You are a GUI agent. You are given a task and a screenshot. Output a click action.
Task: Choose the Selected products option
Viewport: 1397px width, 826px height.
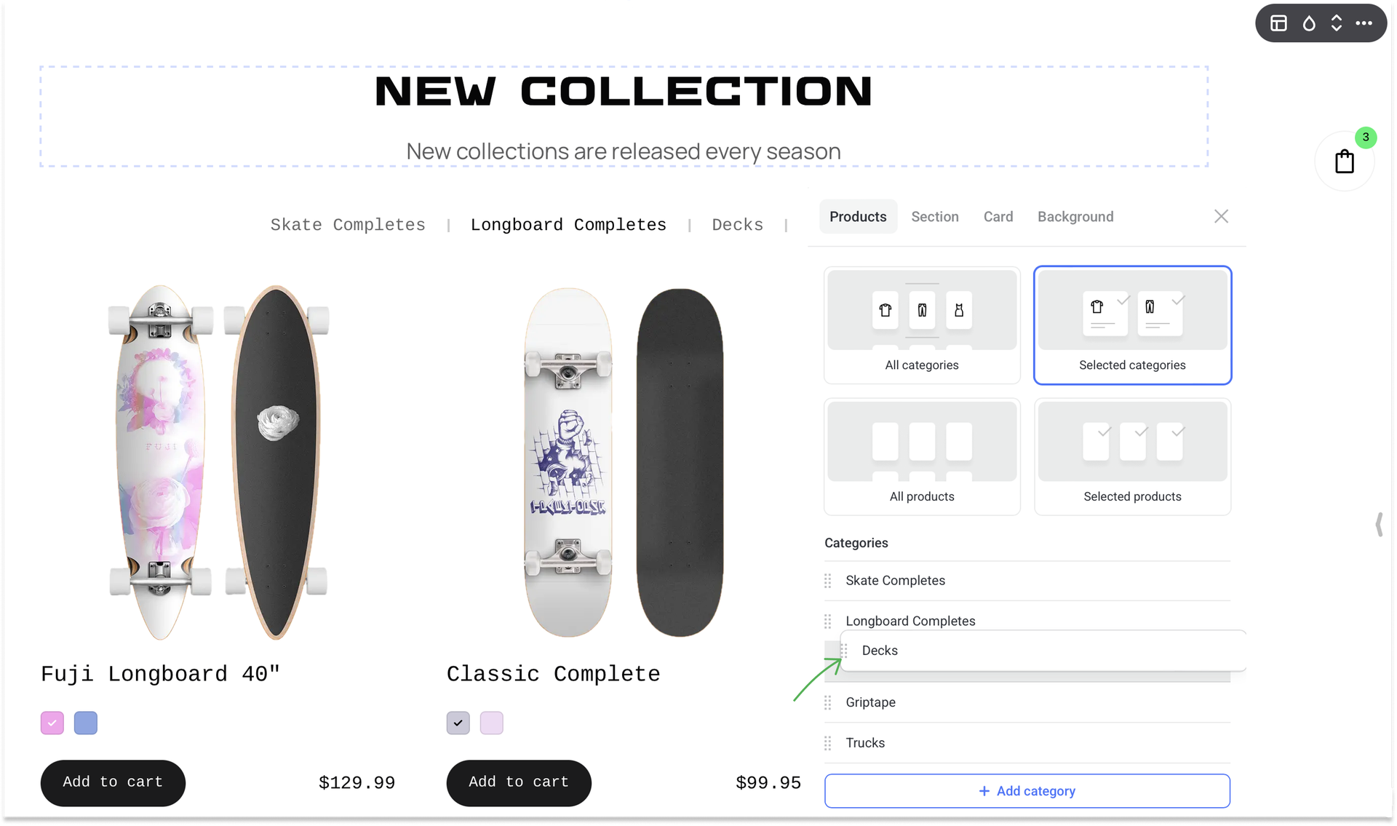point(1132,457)
